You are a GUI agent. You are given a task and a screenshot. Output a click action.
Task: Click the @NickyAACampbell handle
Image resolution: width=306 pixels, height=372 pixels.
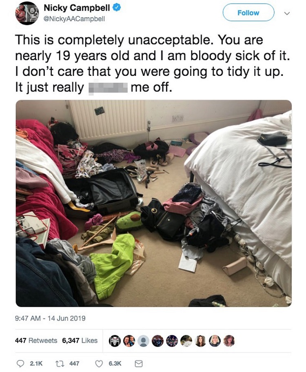[74, 19]
